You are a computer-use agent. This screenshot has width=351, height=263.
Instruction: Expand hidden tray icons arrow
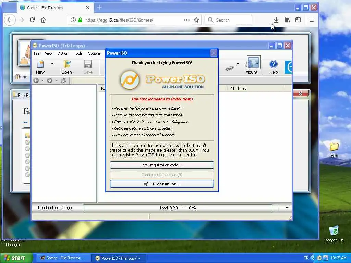[313, 258]
